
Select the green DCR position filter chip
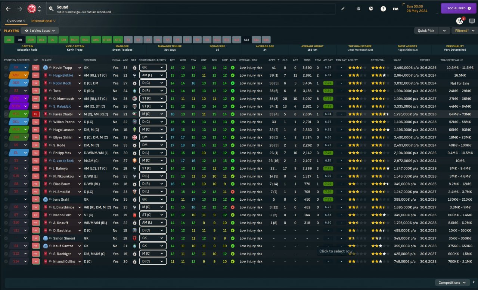pyautogui.click(x=31, y=39)
